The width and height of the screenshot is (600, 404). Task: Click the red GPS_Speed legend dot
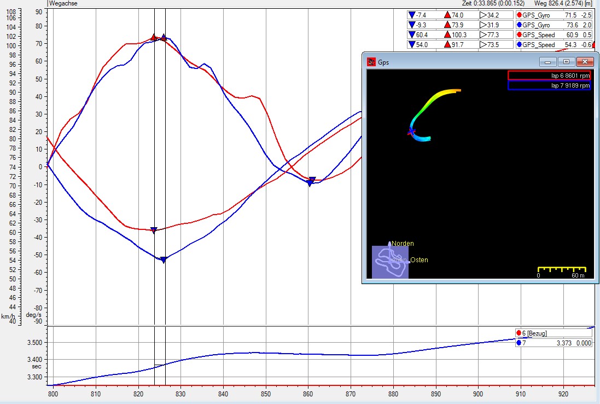(x=519, y=35)
